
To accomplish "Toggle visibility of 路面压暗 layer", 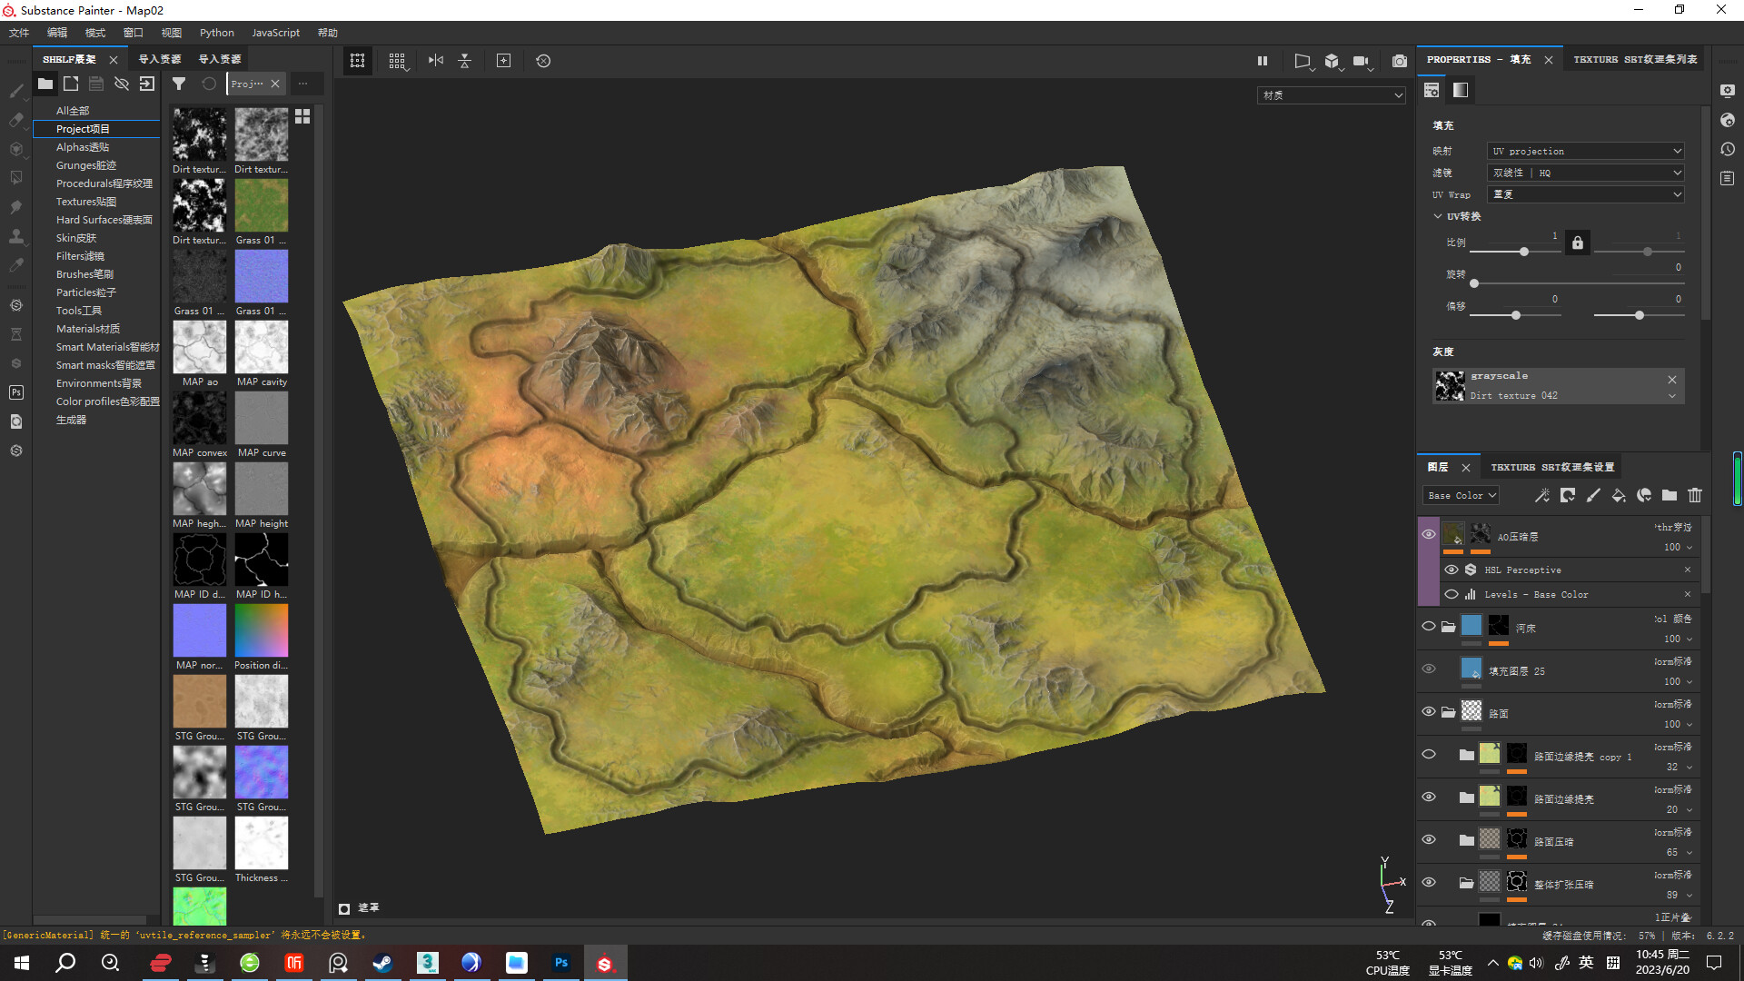I will [x=1429, y=840].
